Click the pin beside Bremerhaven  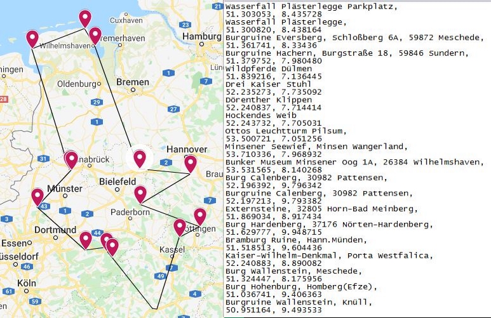click(95, 35)
